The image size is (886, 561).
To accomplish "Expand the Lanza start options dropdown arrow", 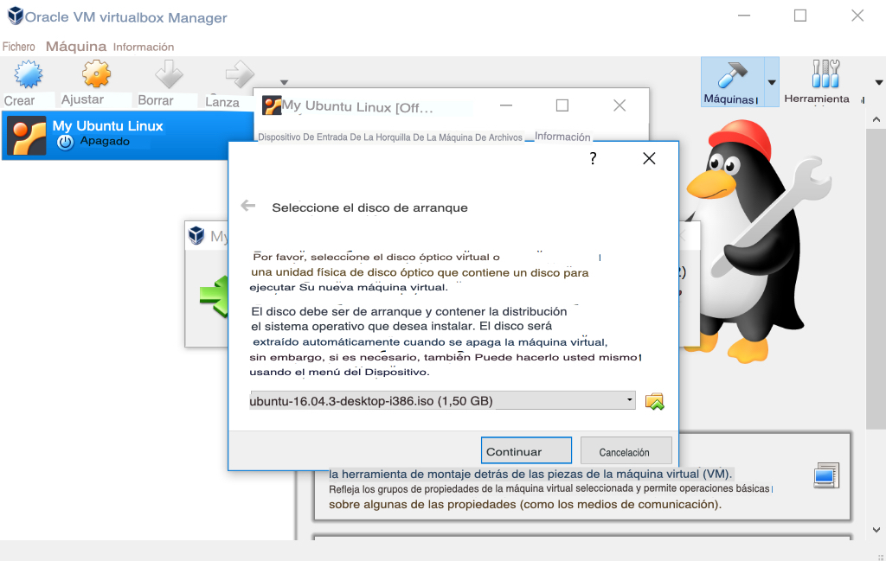I will 284,83.
